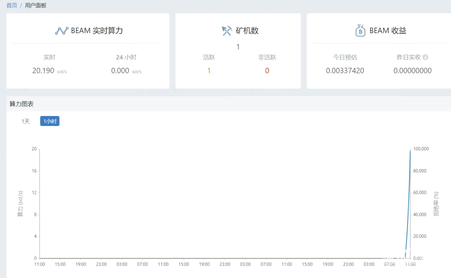Select the 1天 chart range tab
Screen dimensions: 451x278
(x=26, y=121)
